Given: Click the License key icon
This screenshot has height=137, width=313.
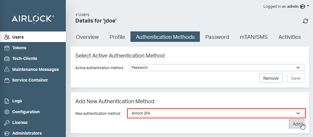Looking at the screenshot, I should 7,122.
